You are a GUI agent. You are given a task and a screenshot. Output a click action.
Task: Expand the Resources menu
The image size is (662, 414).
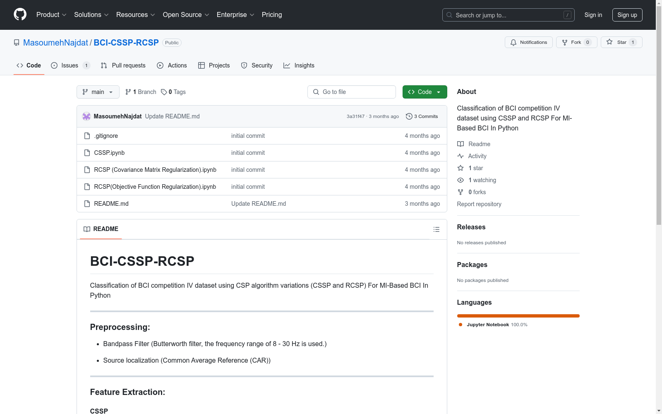(x=135, y=14)
